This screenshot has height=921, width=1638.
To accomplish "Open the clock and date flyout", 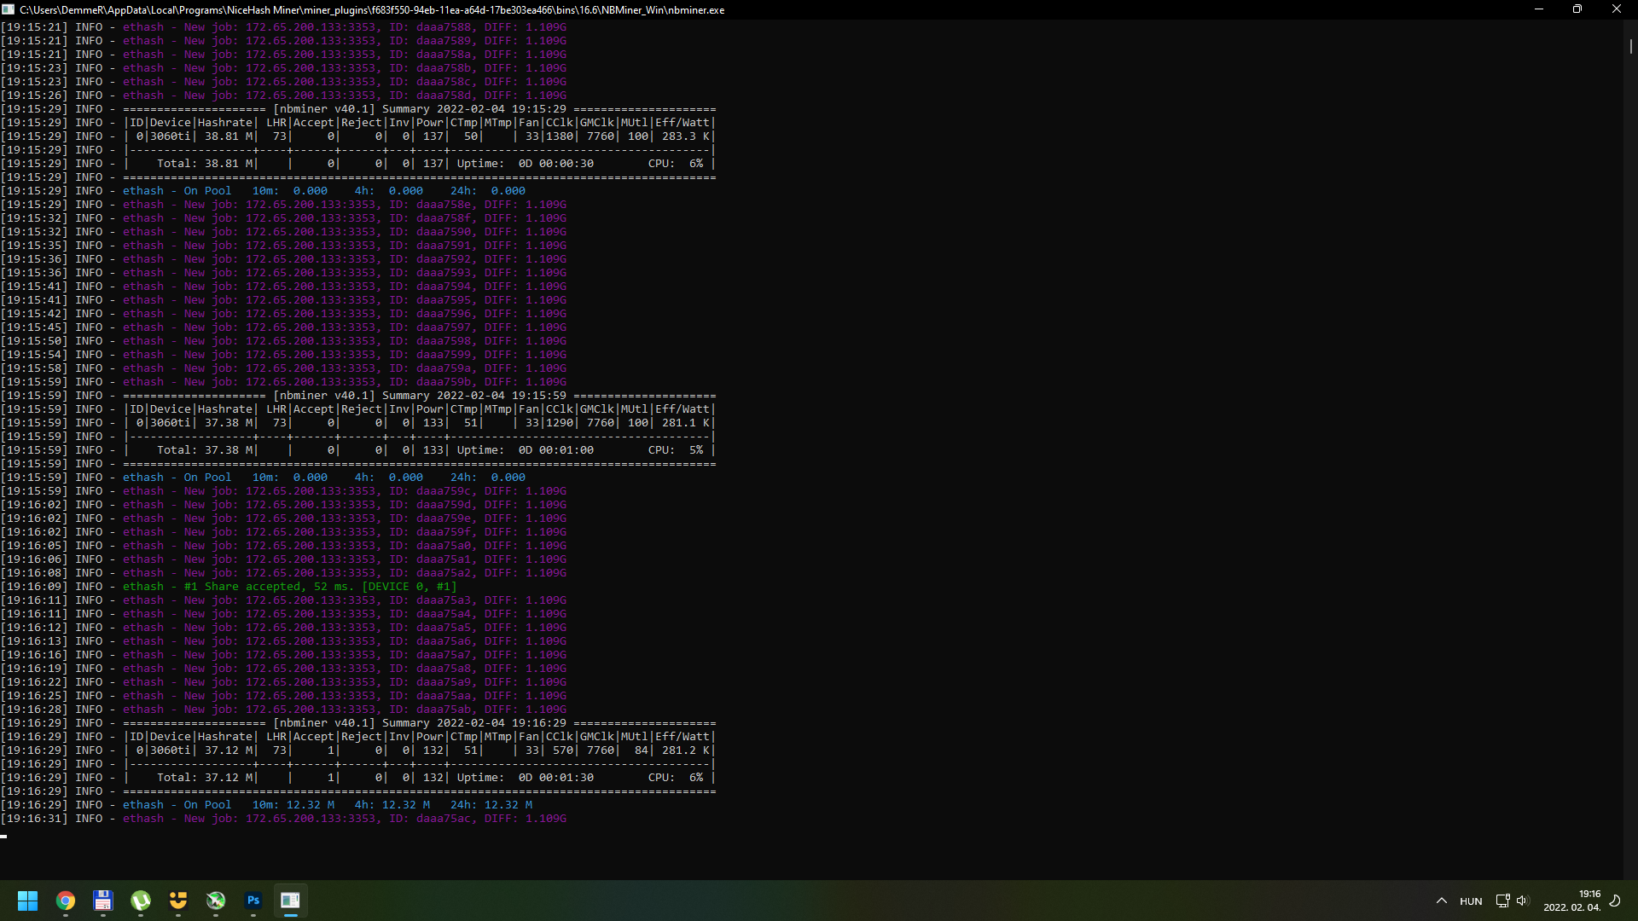I will click(x=1572, y=901).
